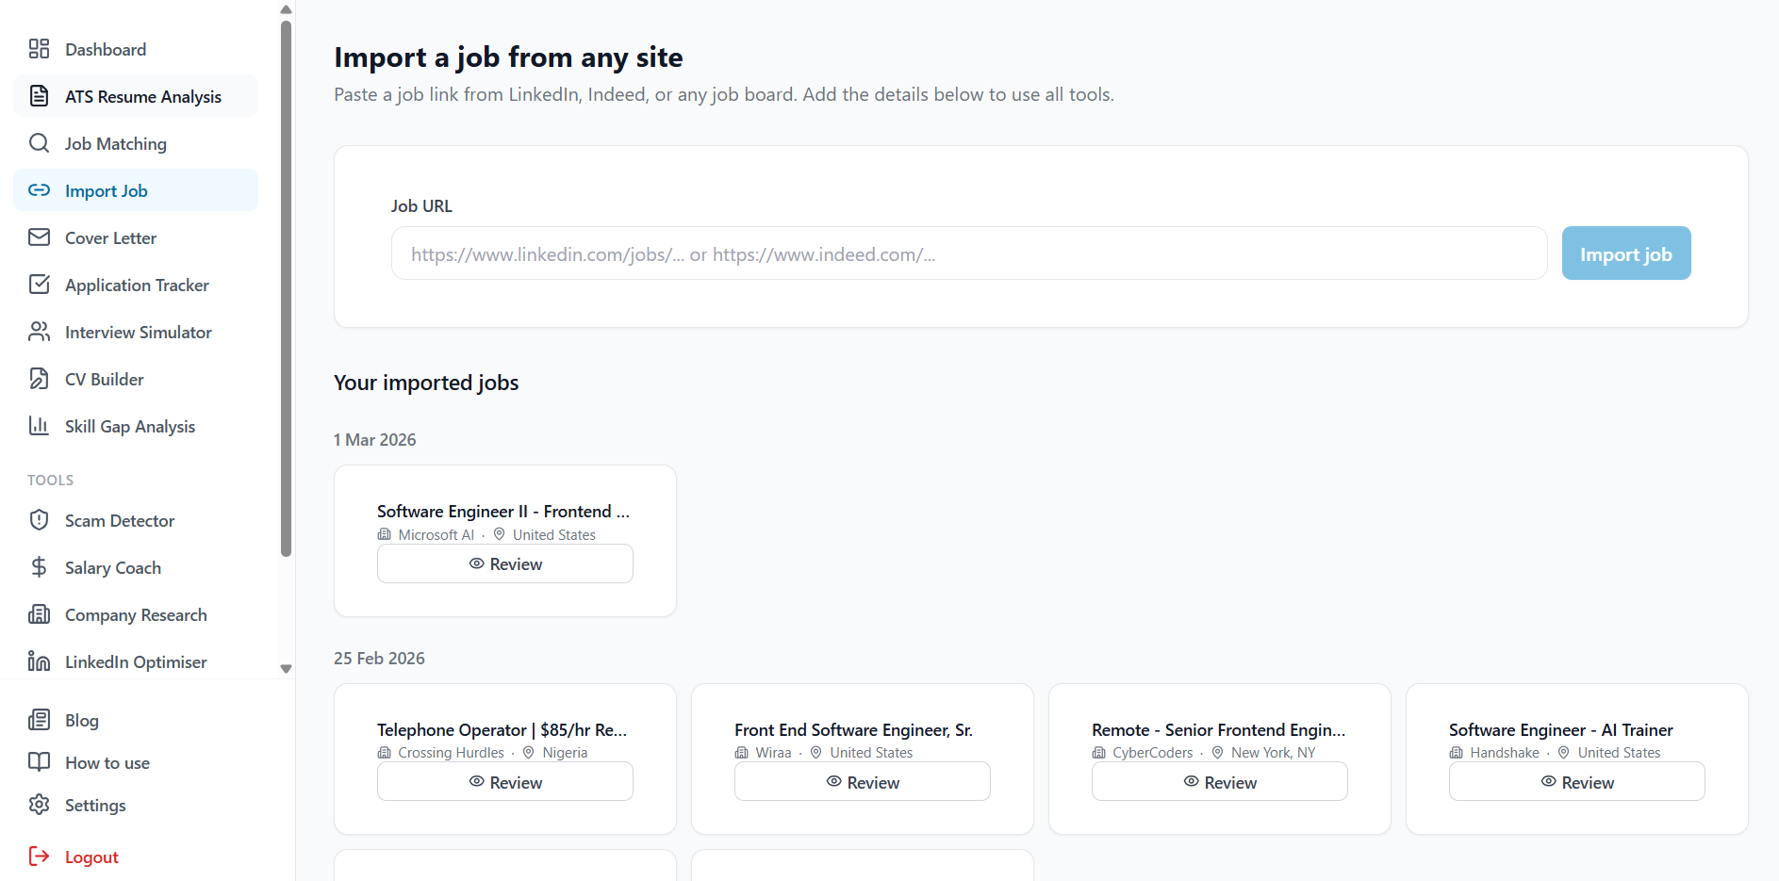
Task: Review the Wiraa Front End Engineer job
Action: click(x=862, y=782)
